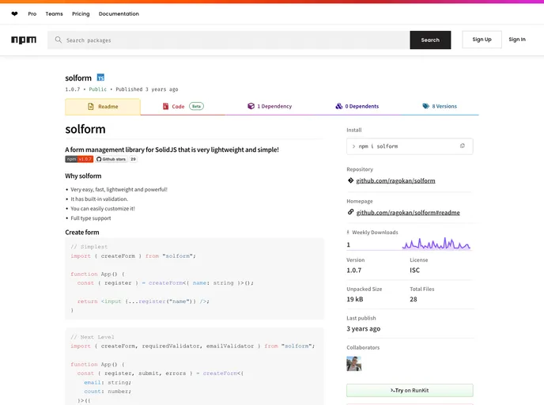The width and height of the screenshot is (544, 405).
Task: Click the TypeScript badge beside solform title
Action: [x=100, y=78]
